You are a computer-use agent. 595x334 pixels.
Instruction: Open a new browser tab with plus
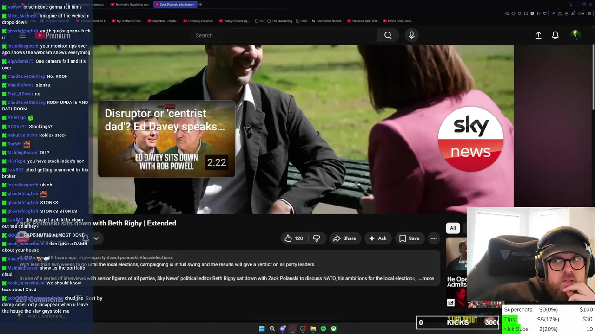pyautogui.click(x=200, y=4)
